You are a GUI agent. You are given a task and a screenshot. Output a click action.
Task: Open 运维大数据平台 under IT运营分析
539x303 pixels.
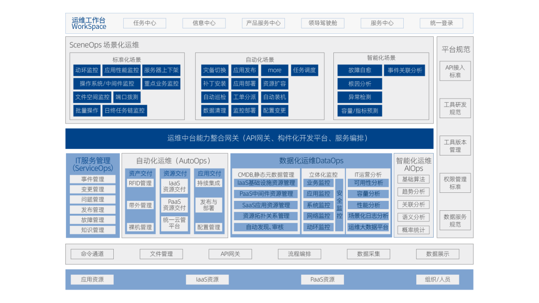(368, 227)
